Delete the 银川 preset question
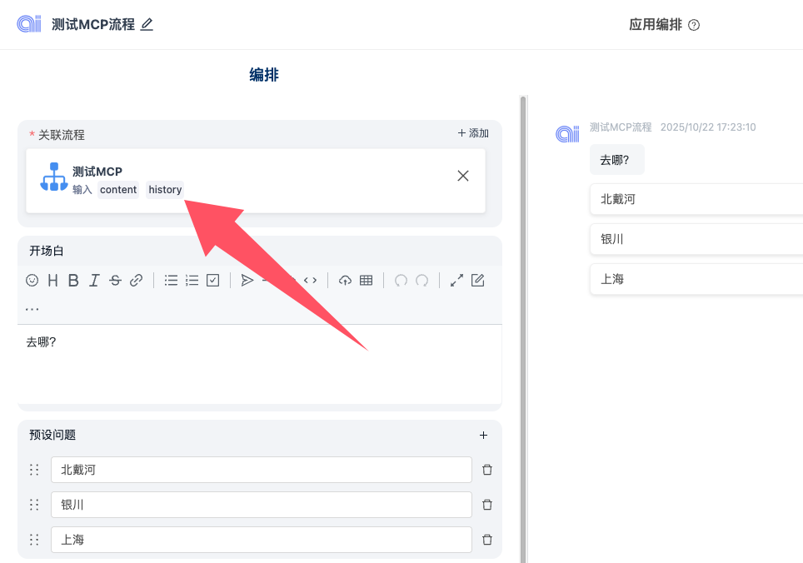 pos(487,505)
